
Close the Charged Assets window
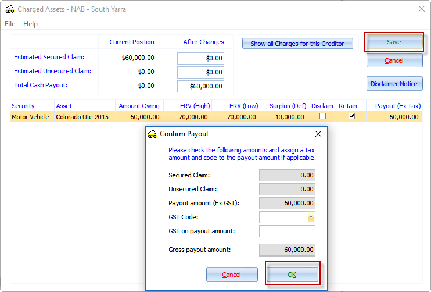click(x=422, y=9)
